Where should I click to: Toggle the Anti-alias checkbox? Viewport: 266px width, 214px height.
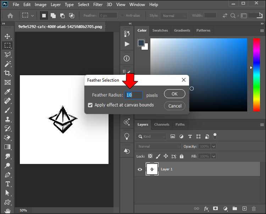point(122,16)
